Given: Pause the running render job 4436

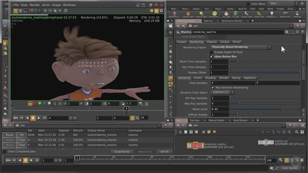Looking at the screenshot, I should (9, 135).
